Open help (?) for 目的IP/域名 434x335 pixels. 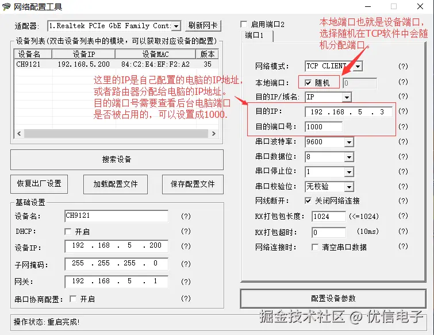(x=403, y=97)
